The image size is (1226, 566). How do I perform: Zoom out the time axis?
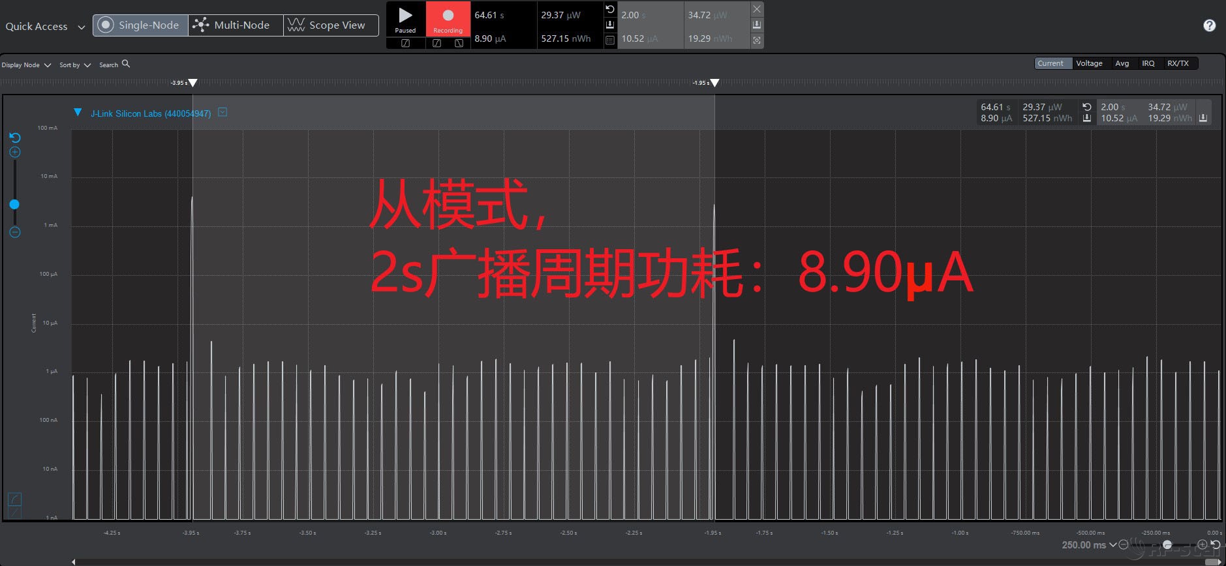(x=1123, y=544)
